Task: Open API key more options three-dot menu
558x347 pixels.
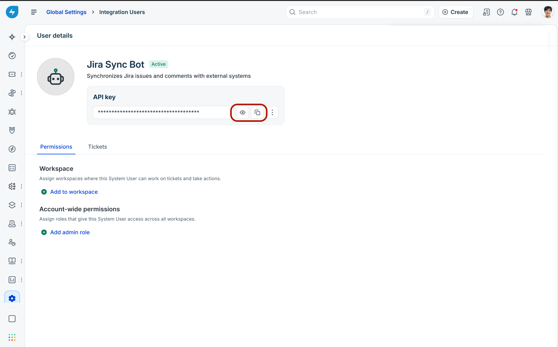Action: (272, 113)
